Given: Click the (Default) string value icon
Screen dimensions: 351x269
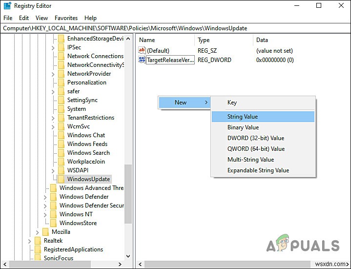Looking at the screenshot, I should tap(142, 50).
